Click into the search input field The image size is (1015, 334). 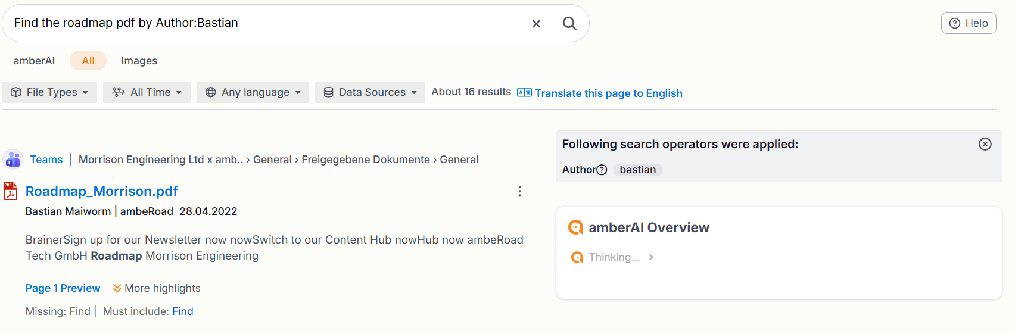268,23
